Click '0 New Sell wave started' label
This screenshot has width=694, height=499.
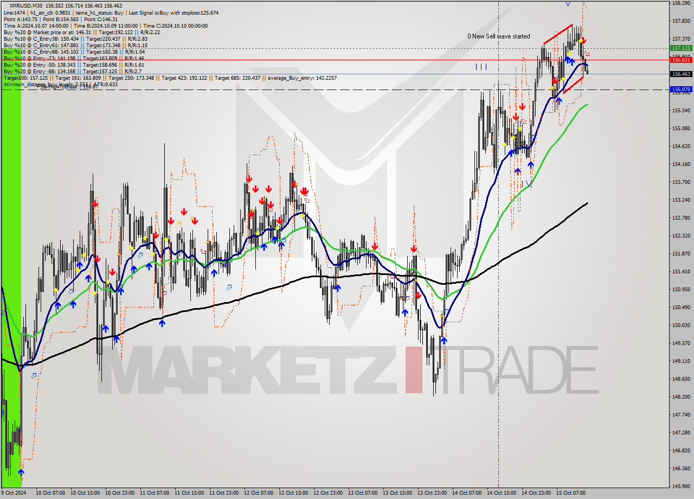coord(499,36)
